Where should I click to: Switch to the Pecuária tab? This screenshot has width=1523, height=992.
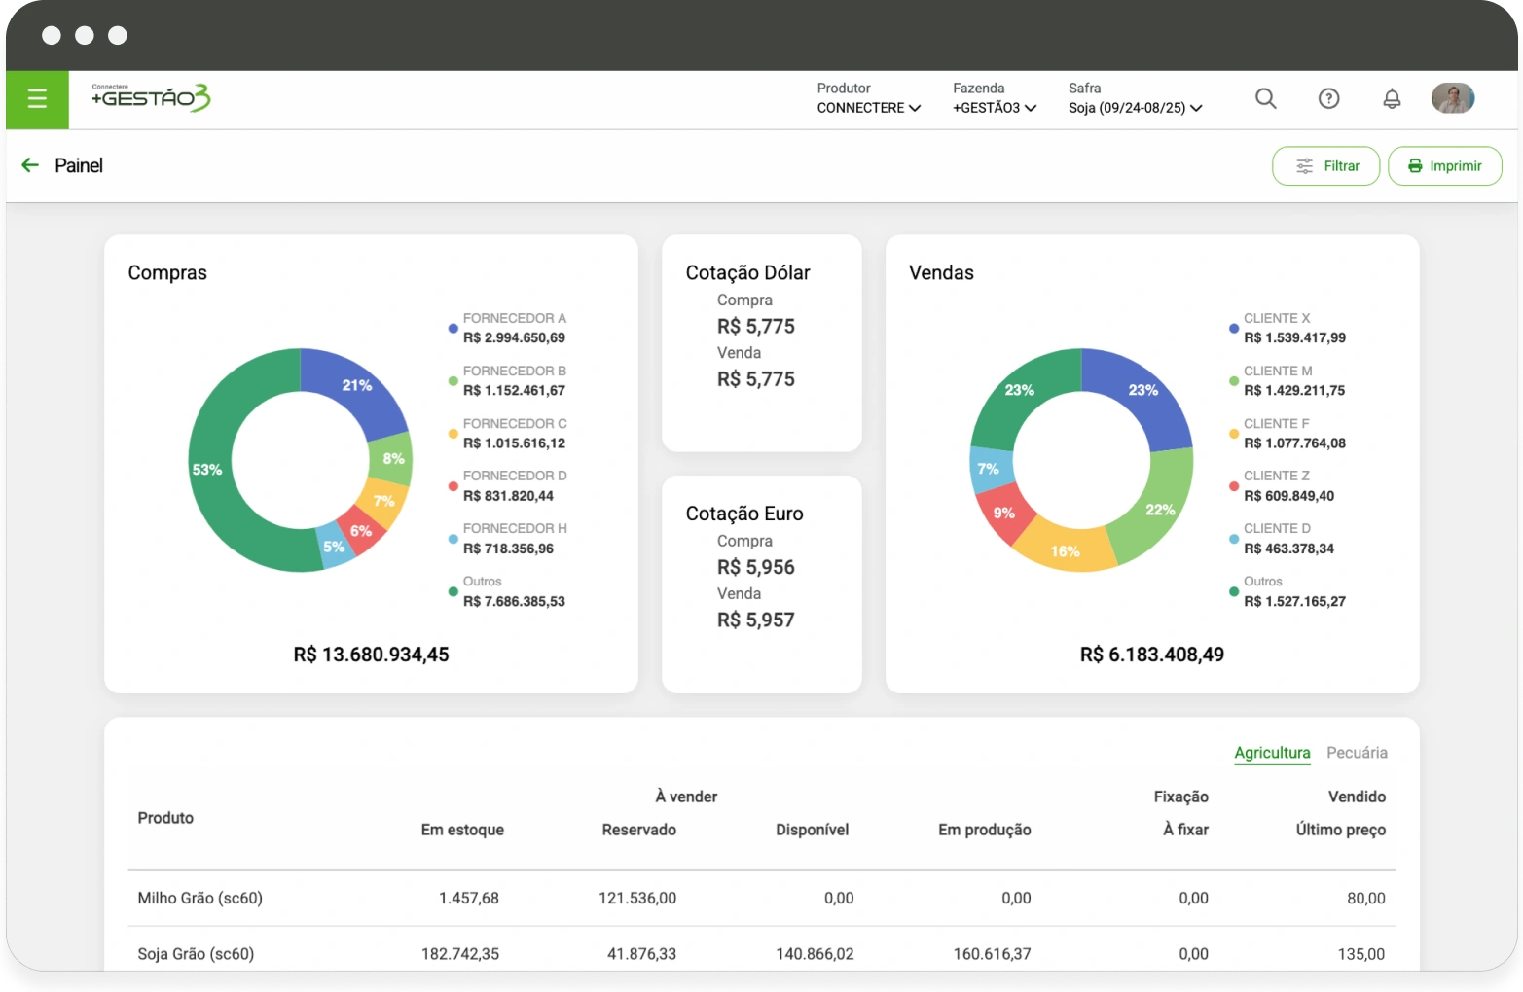click(x=1357, y=753)
